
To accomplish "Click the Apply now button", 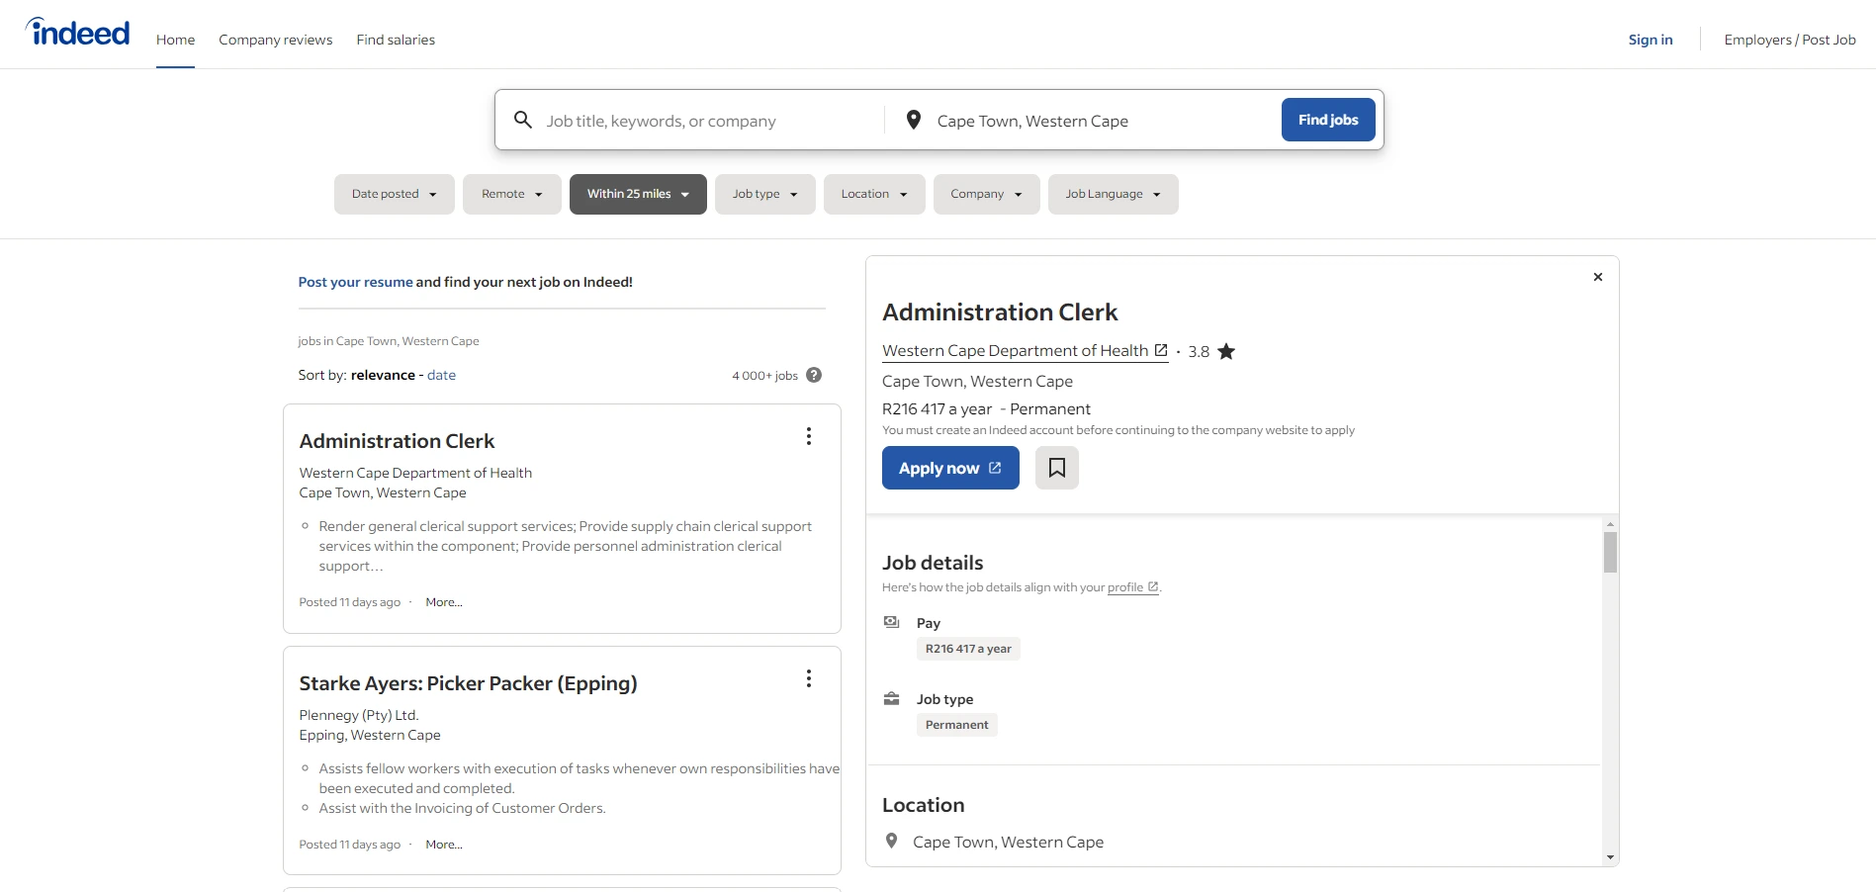I will (x=950, y=468).
